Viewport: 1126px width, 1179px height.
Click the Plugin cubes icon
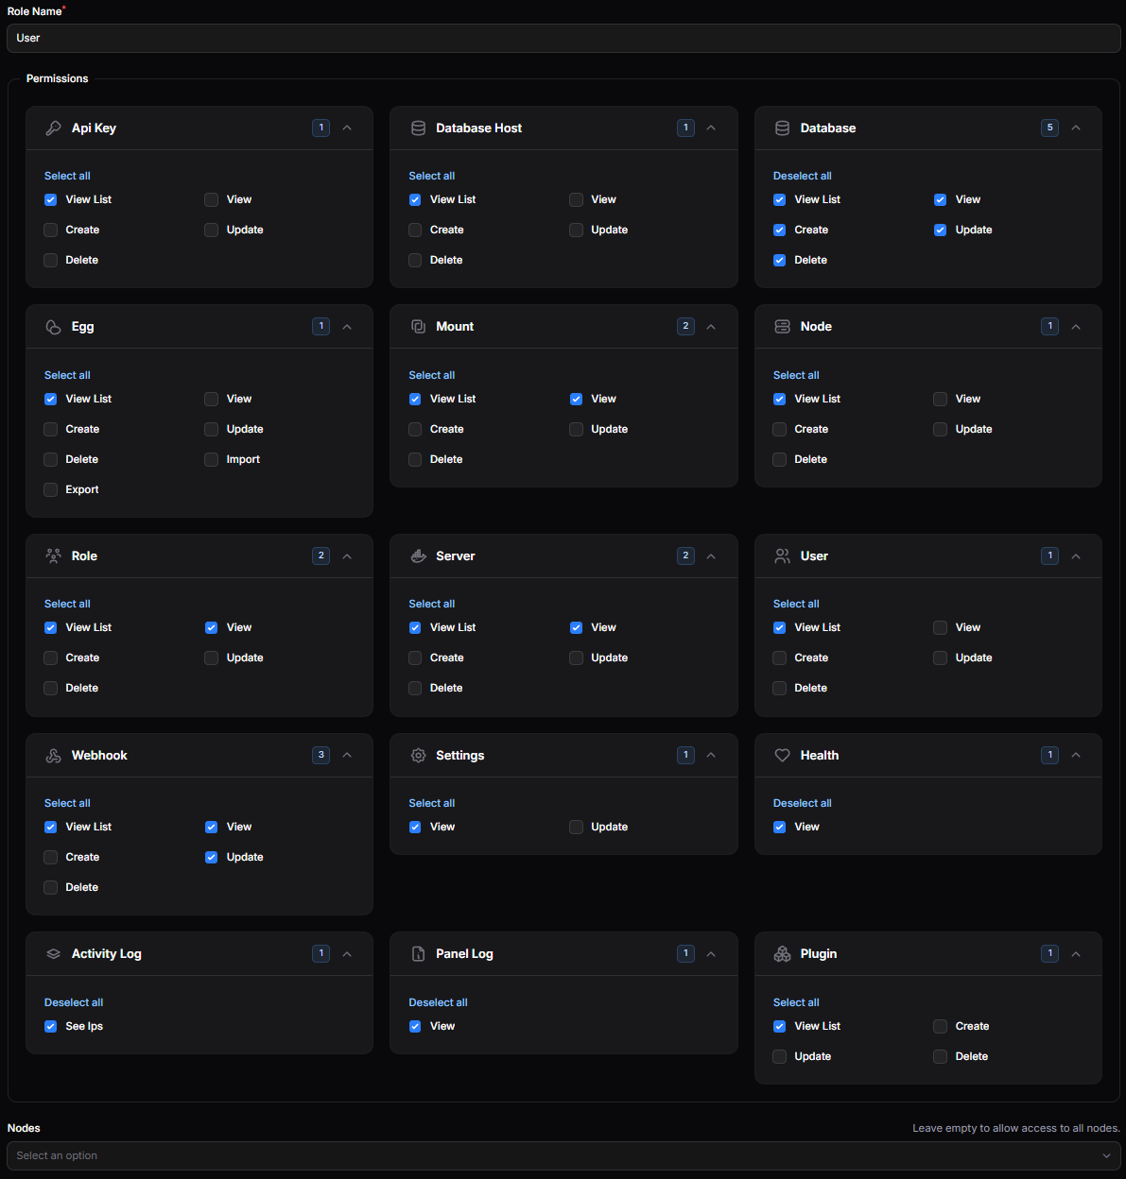782,954
